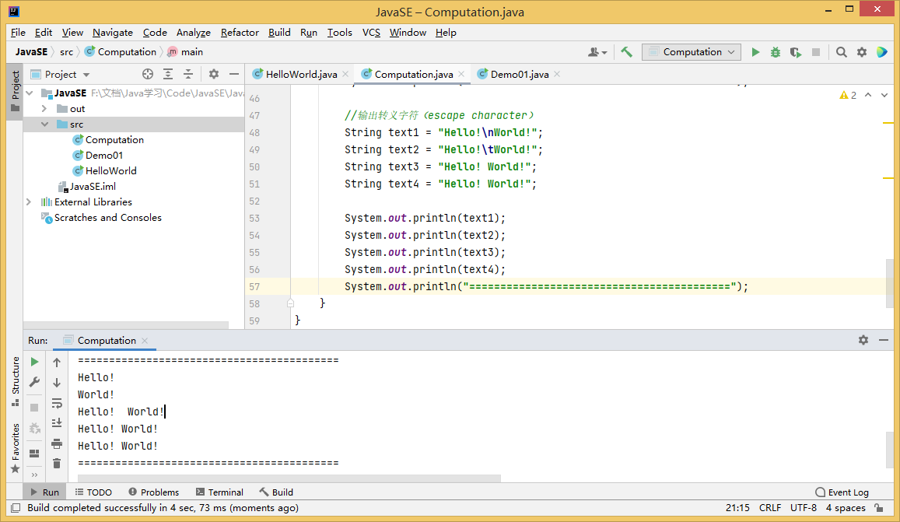This screenshot has width=900, height=522.
Task: Collapse the JavaSE project root node
Action: (x=30, y=93)
